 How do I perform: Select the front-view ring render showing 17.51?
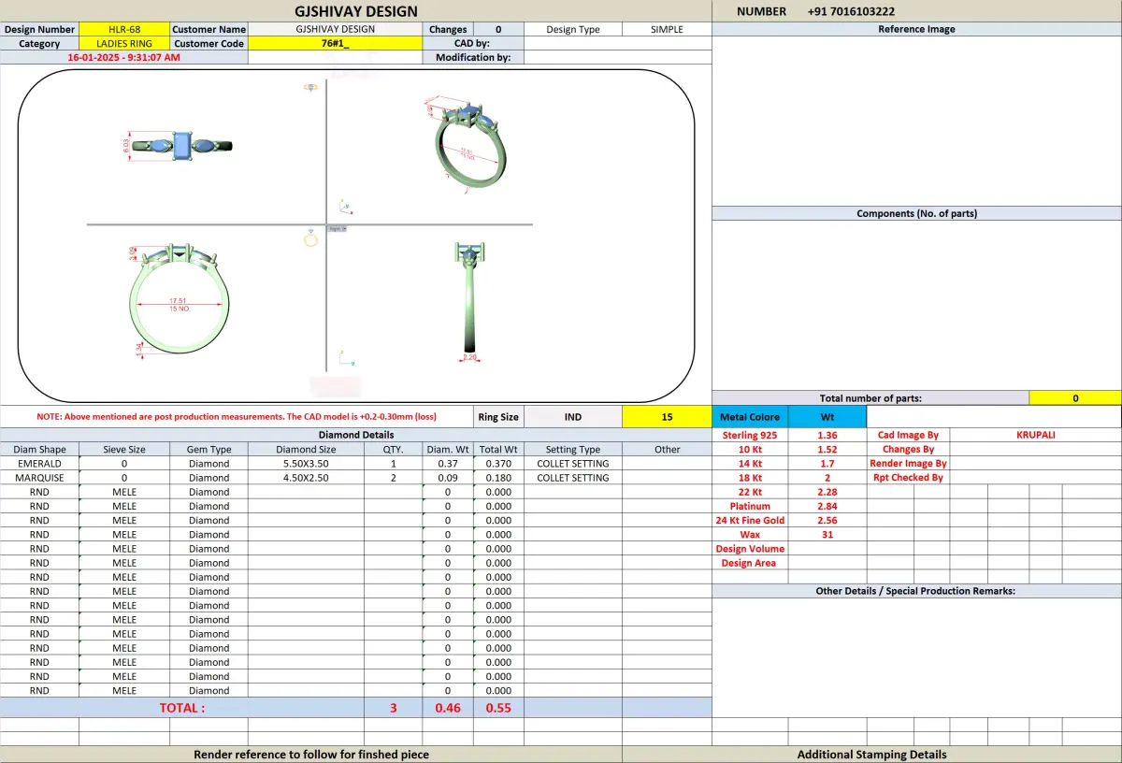point(178,299)
